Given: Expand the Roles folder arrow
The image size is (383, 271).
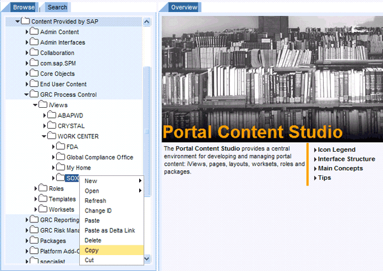Looking at the screenshot, I should (x=36, y=189).
